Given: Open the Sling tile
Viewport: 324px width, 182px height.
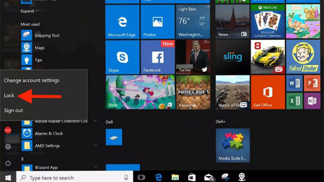Looking at the screenshot, I should (232, 57).
